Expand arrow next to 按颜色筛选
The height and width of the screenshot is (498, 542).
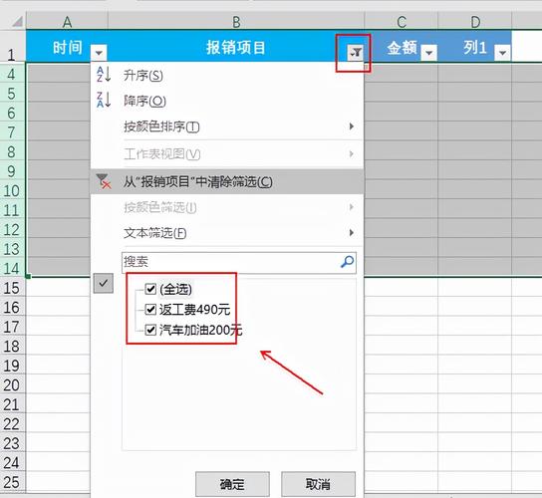point(352,207)
